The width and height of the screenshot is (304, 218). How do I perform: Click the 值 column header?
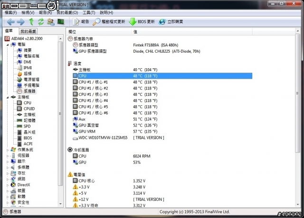coord(192,32)
